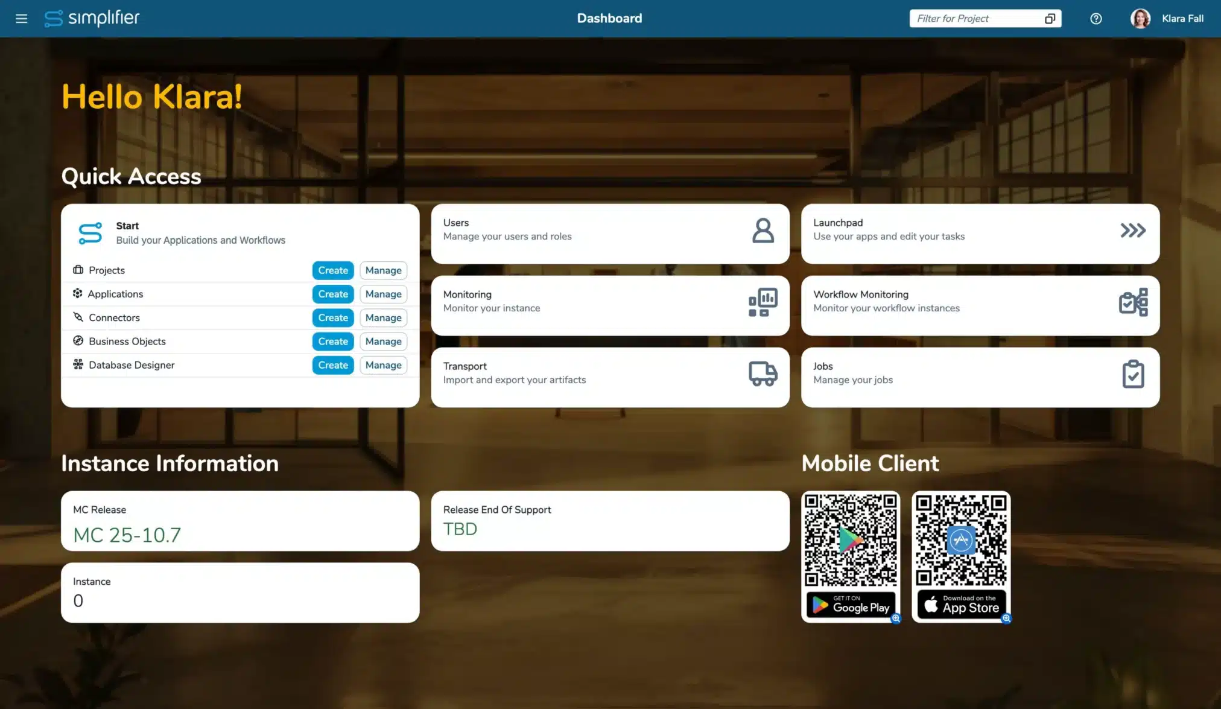Viewport: 1221px width, 709px height.
Task: Click the Users person icon
Action: tap(763, 231)
